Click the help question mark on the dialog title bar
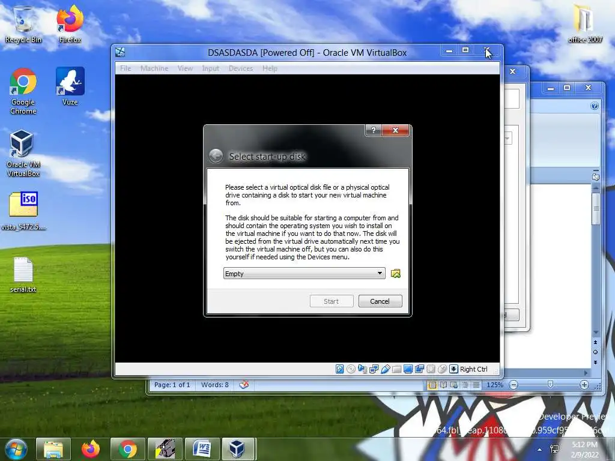 (374, 130)
